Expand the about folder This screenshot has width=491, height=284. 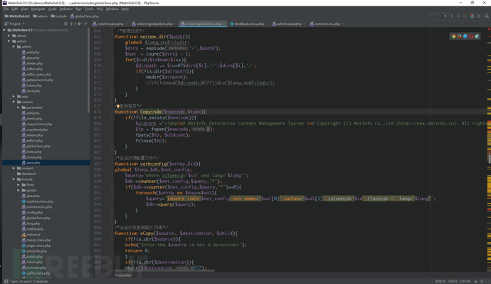[9, 36]
